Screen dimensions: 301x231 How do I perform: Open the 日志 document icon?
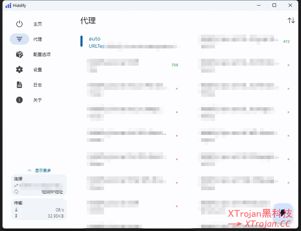(x=19, y=85)
